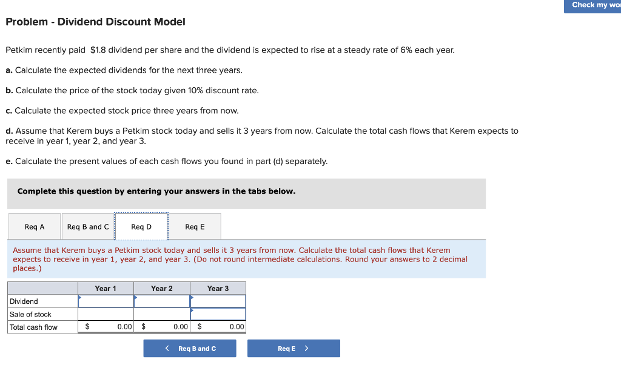Click the blue flag marker in Dividend Year 2 cell
The width and height of the screenshot is (621, 368).
(136, 297)
